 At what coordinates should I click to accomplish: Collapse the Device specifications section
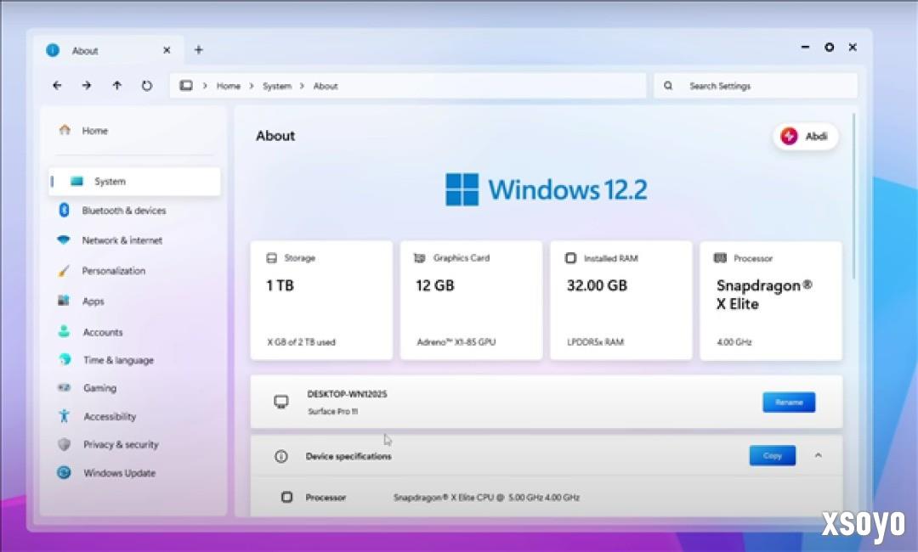819,455
